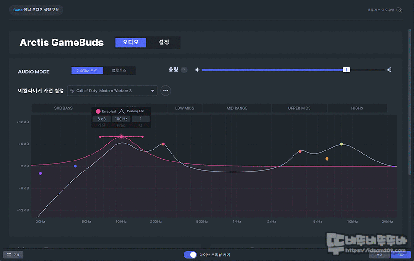Click the HIGHS band label
The image size is (414, 261).
point(357,108)
